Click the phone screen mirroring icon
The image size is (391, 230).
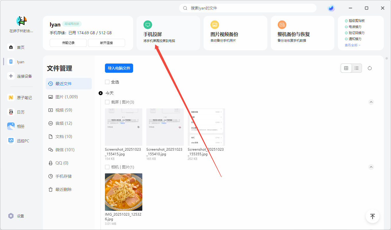pyautogui.click(x=147, y=25)
